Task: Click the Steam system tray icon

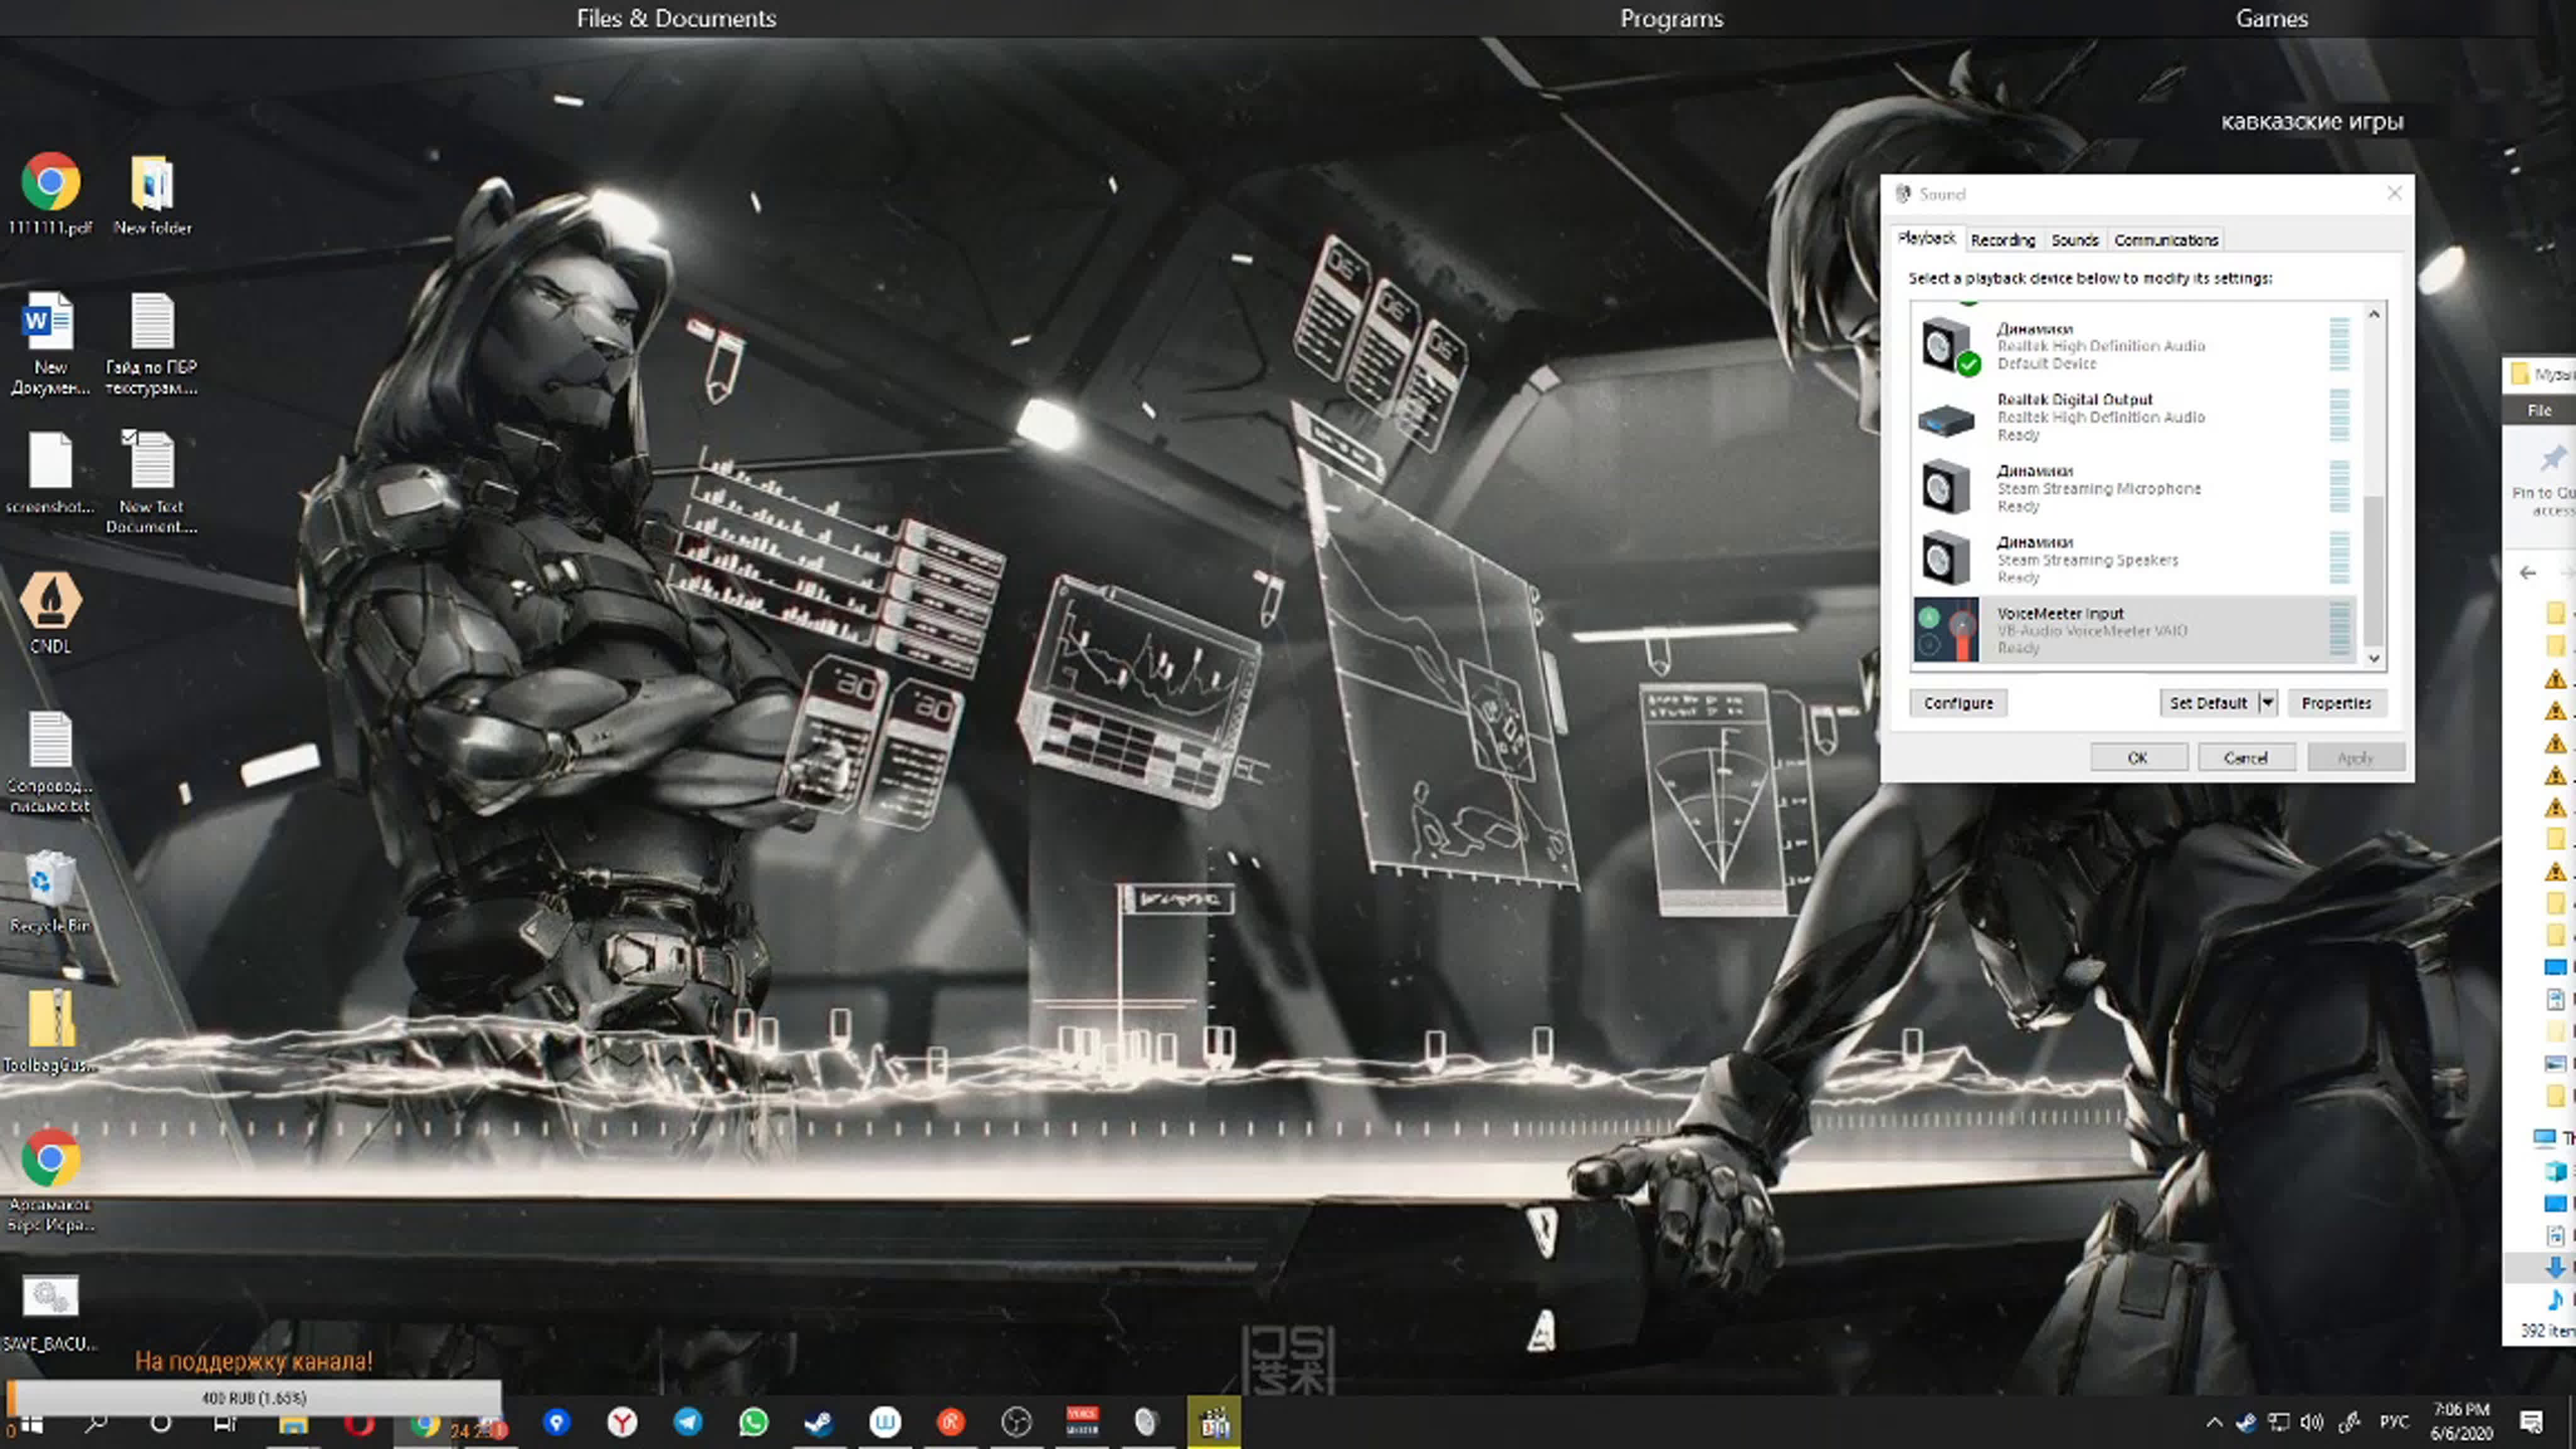Action: [2246, 1423]
